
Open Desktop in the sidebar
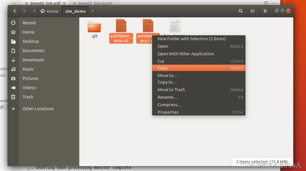click(x=31, y=41)
